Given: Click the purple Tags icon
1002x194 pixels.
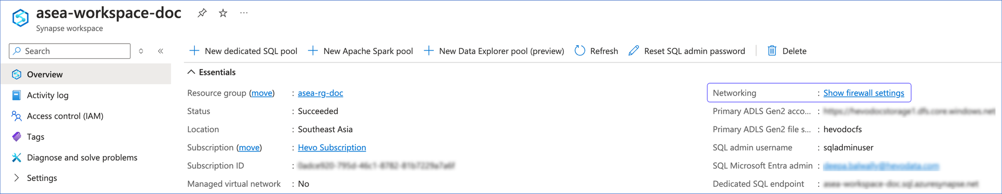Looking at the screenshot, I should 17,137.
